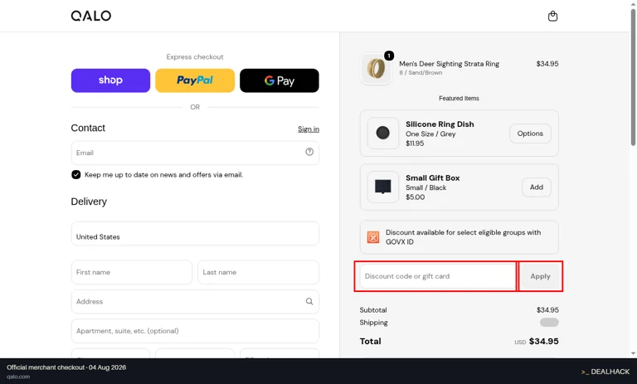
Task: Click the USD $34.95 total amount
Action: pos(537,342)
